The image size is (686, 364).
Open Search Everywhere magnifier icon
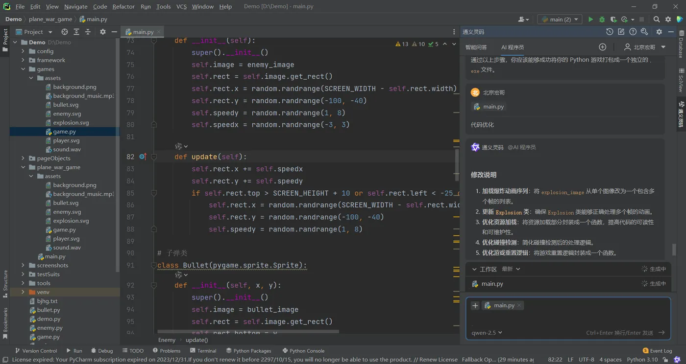[657, 20]
